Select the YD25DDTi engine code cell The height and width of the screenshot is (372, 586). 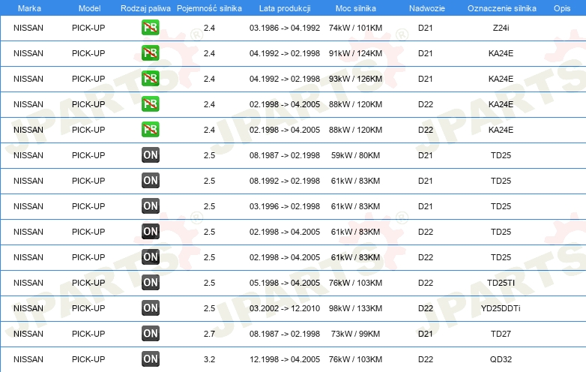[x=501, y=308]
